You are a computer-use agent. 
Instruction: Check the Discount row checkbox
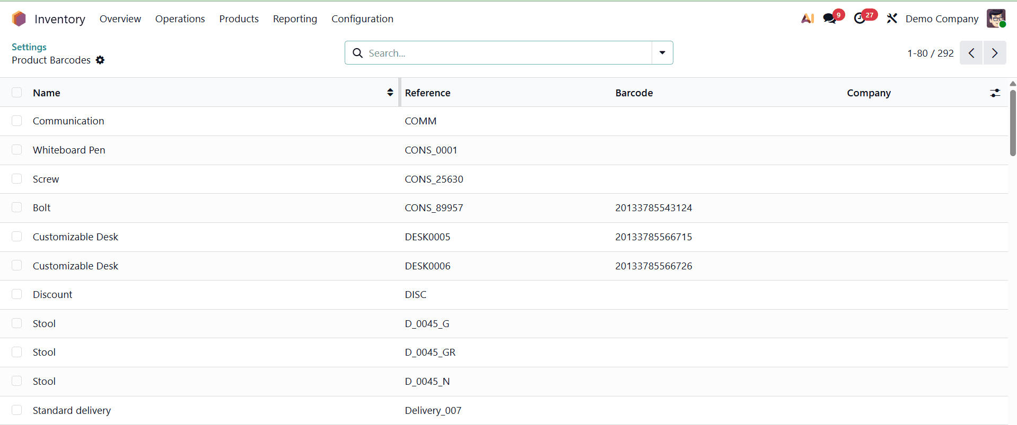(x=17, y=294)
